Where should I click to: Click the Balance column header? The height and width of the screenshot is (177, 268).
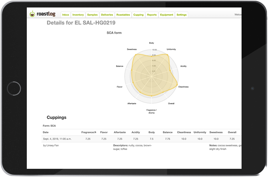click(x=168, y=132)
